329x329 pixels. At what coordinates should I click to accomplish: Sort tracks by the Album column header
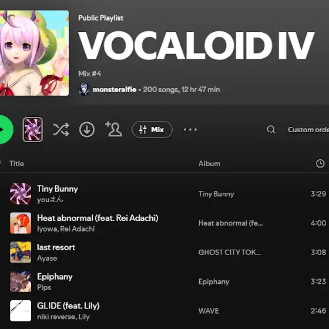click(209, 164)
